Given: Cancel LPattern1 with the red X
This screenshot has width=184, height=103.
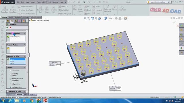Looking at the screenshot, I should click(10, 27).
